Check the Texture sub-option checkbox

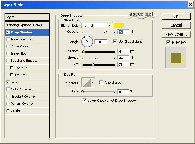click(x=12, y=75)
